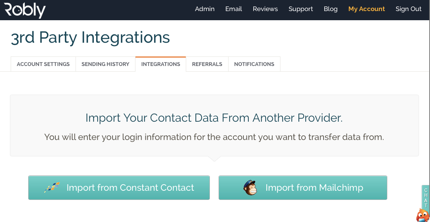Click the Robly logo

(x=24, y=10)
